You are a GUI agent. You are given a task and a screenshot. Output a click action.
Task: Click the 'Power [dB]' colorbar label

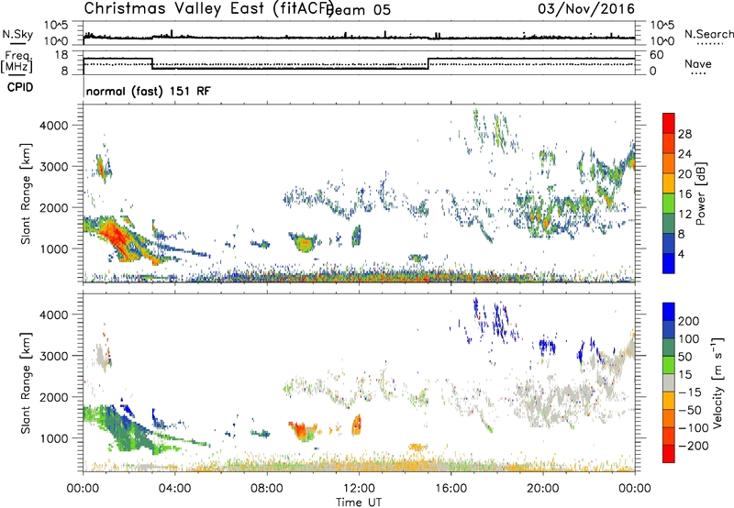click(700, 193)
